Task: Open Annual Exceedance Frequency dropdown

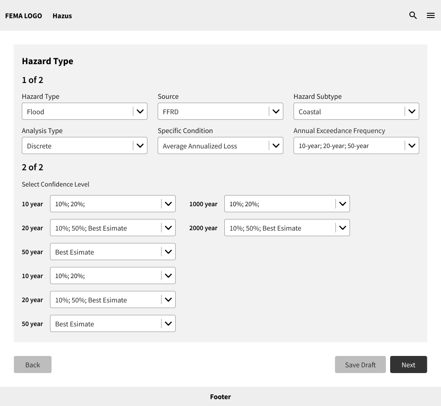Action: pyautogui.click(x=356, y=145)
